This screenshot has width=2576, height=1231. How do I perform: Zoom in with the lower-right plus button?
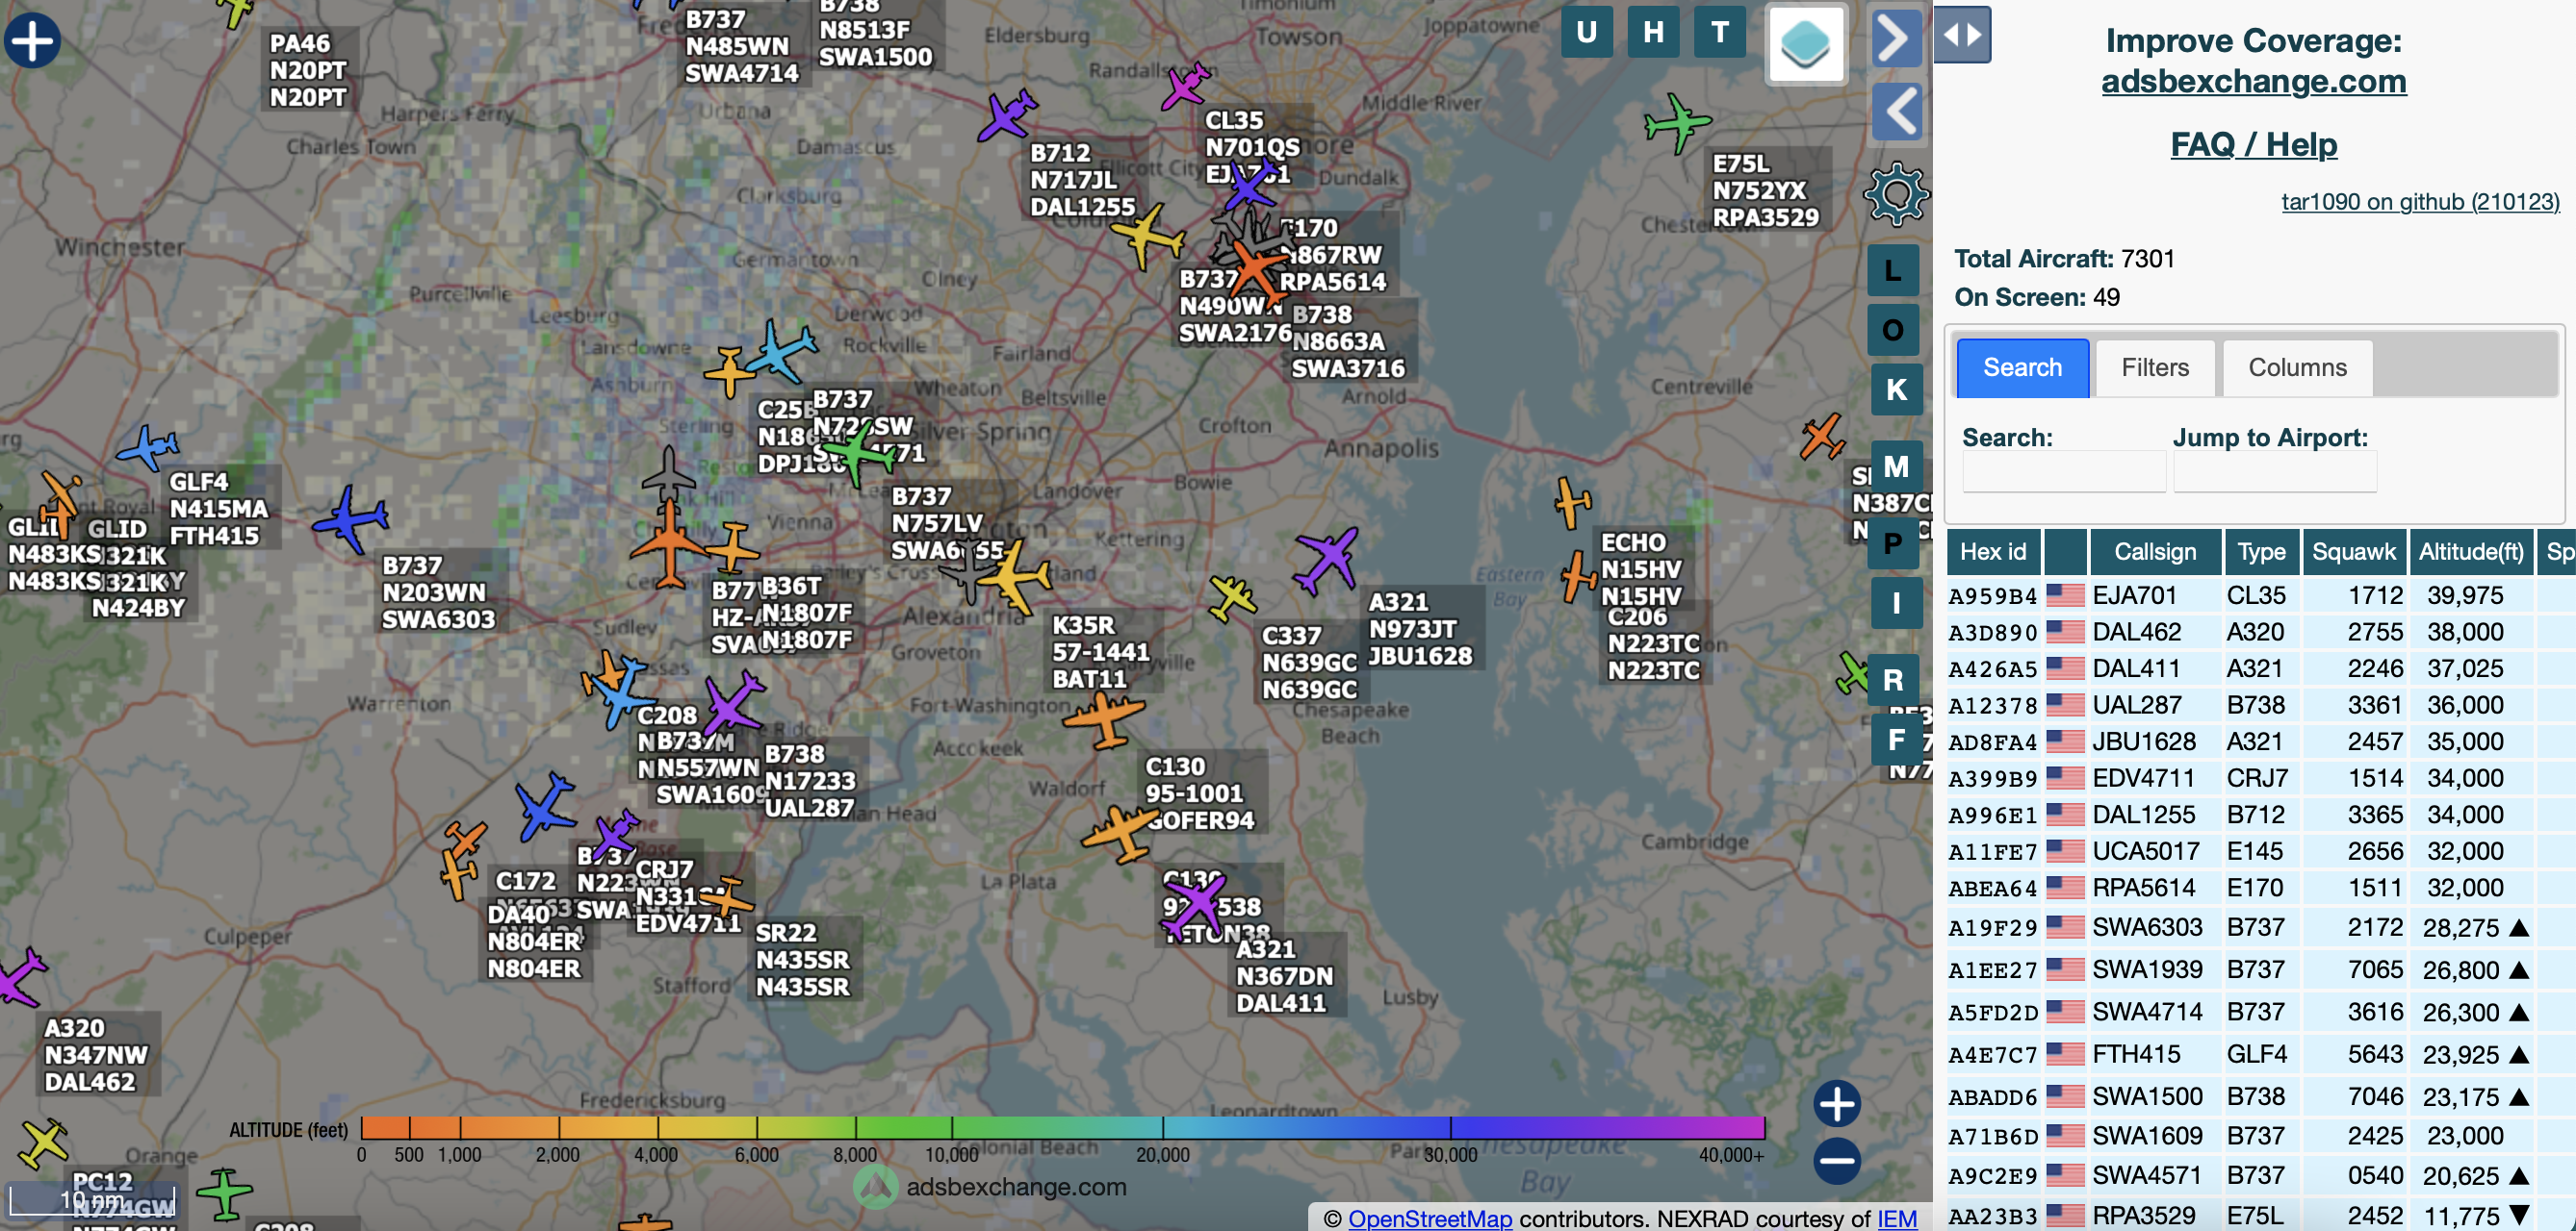1837,1104
